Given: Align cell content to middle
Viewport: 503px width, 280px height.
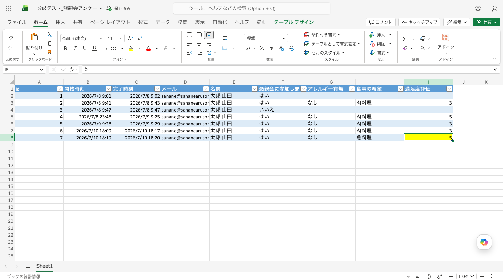Looking at the screenshot, I should point(199,35).
